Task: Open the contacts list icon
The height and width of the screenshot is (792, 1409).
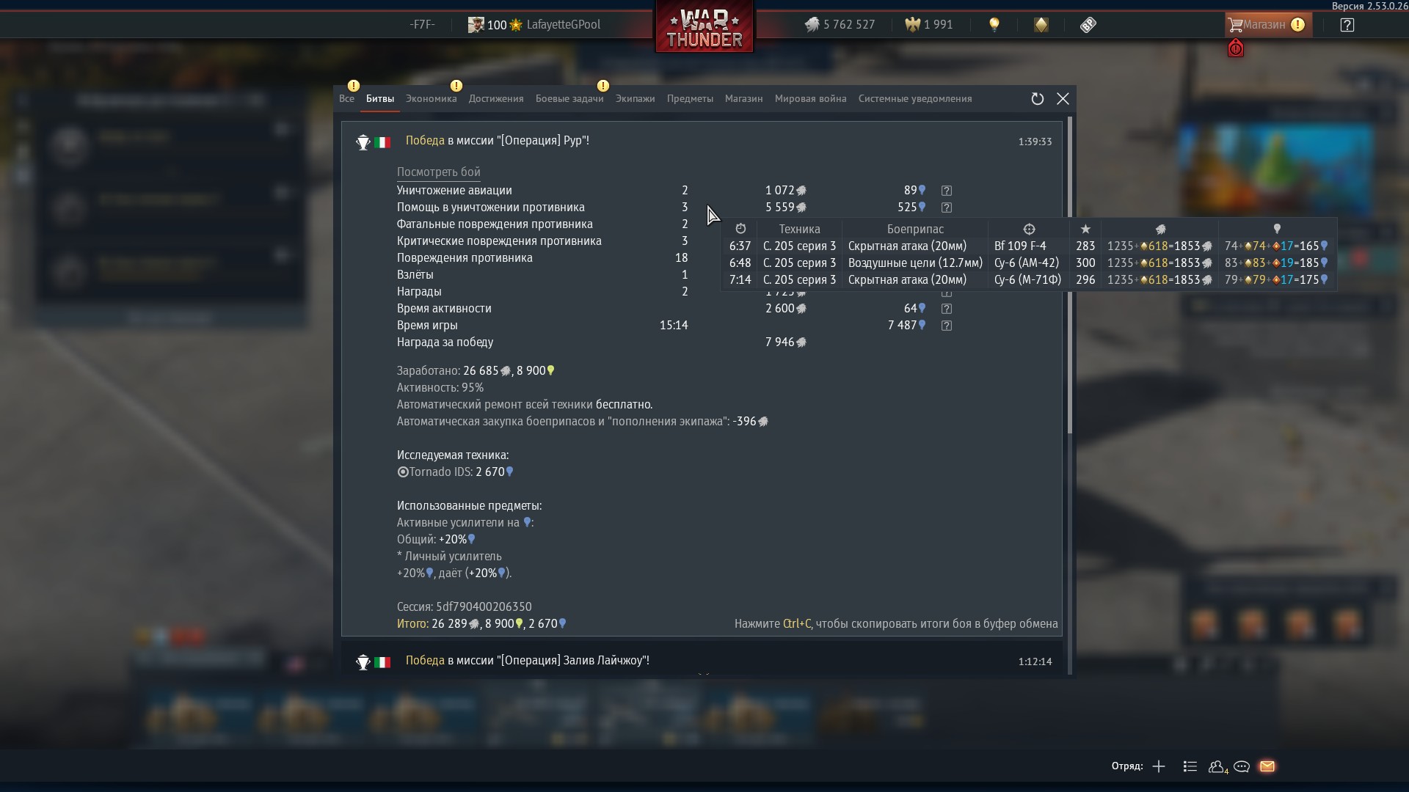Action: point(1190,766)
